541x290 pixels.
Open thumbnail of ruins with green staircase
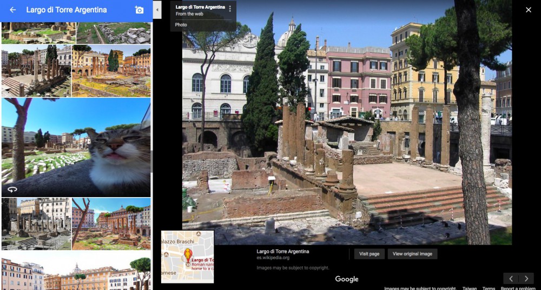(38, 33)
